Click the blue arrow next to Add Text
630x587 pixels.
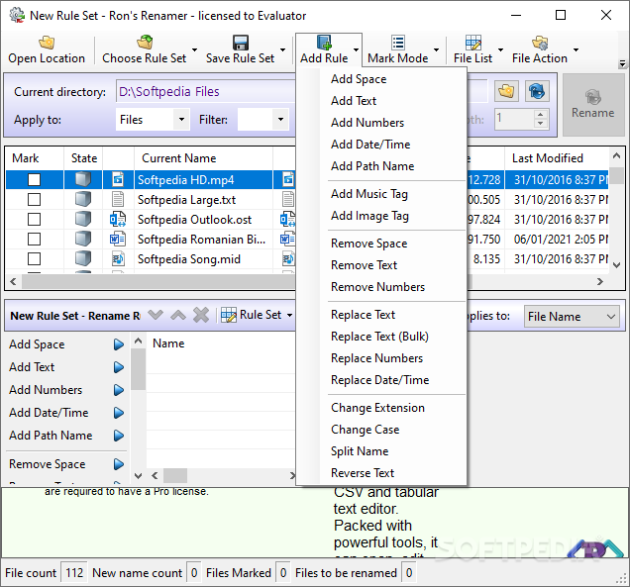[x=119, y=367]
